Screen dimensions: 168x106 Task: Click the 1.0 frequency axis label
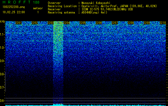[x=2, y=48]
